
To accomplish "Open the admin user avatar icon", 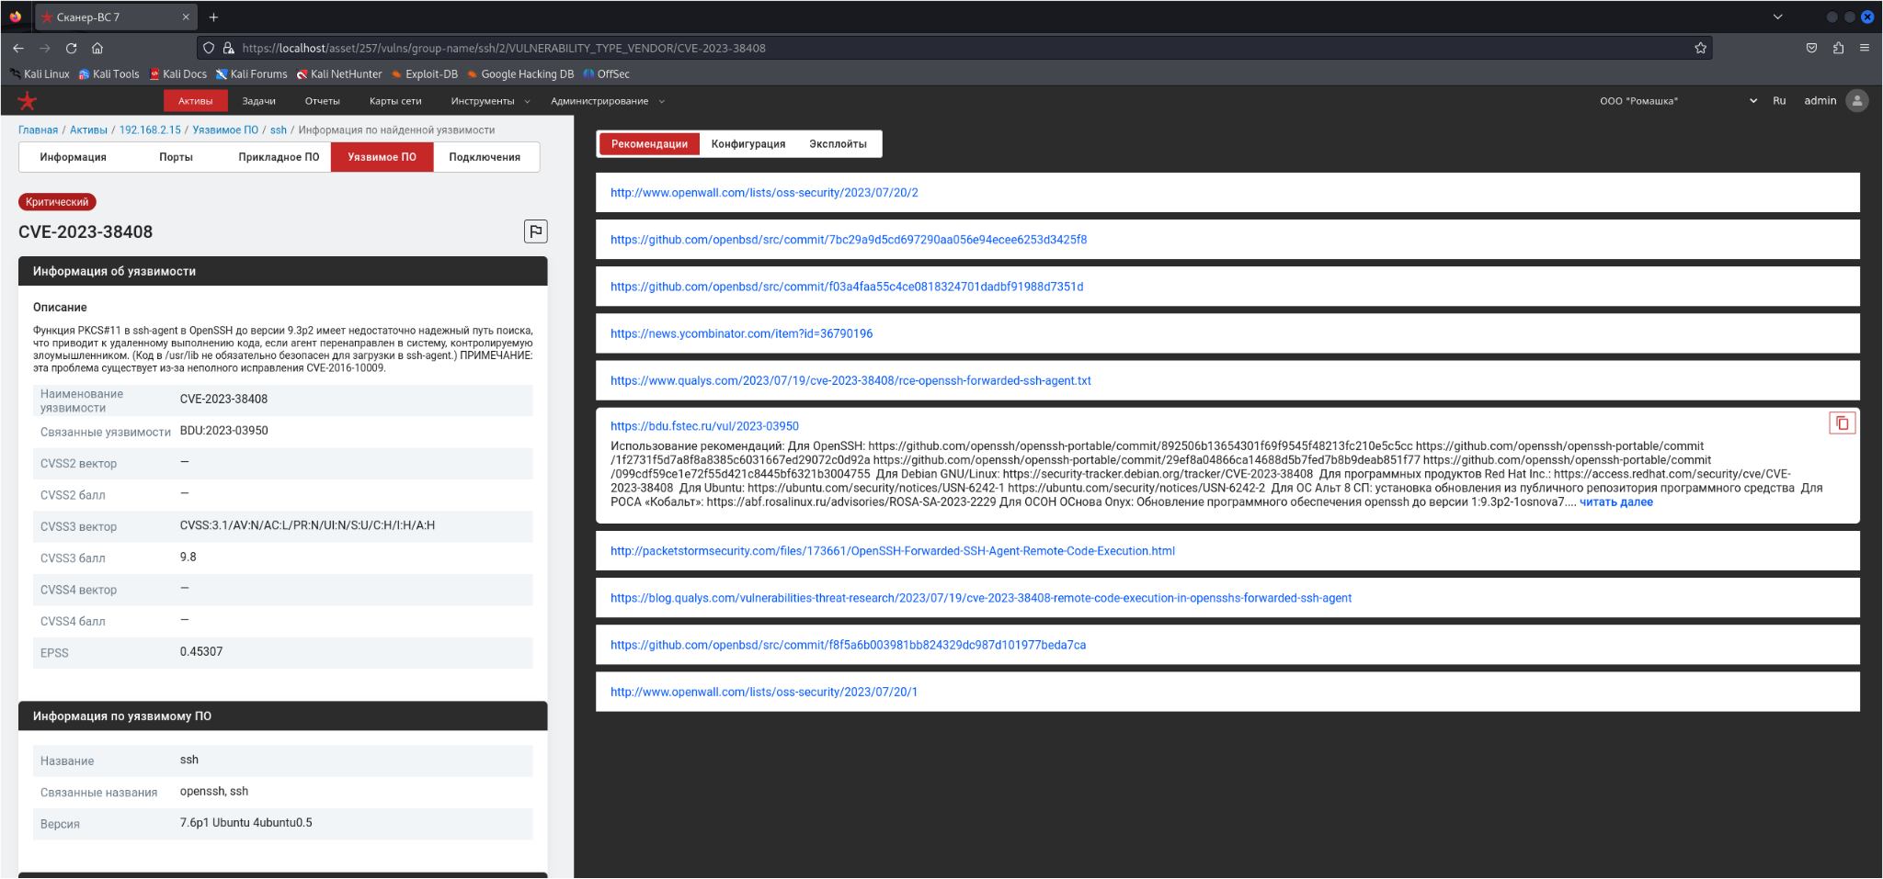I will 1857,101.
